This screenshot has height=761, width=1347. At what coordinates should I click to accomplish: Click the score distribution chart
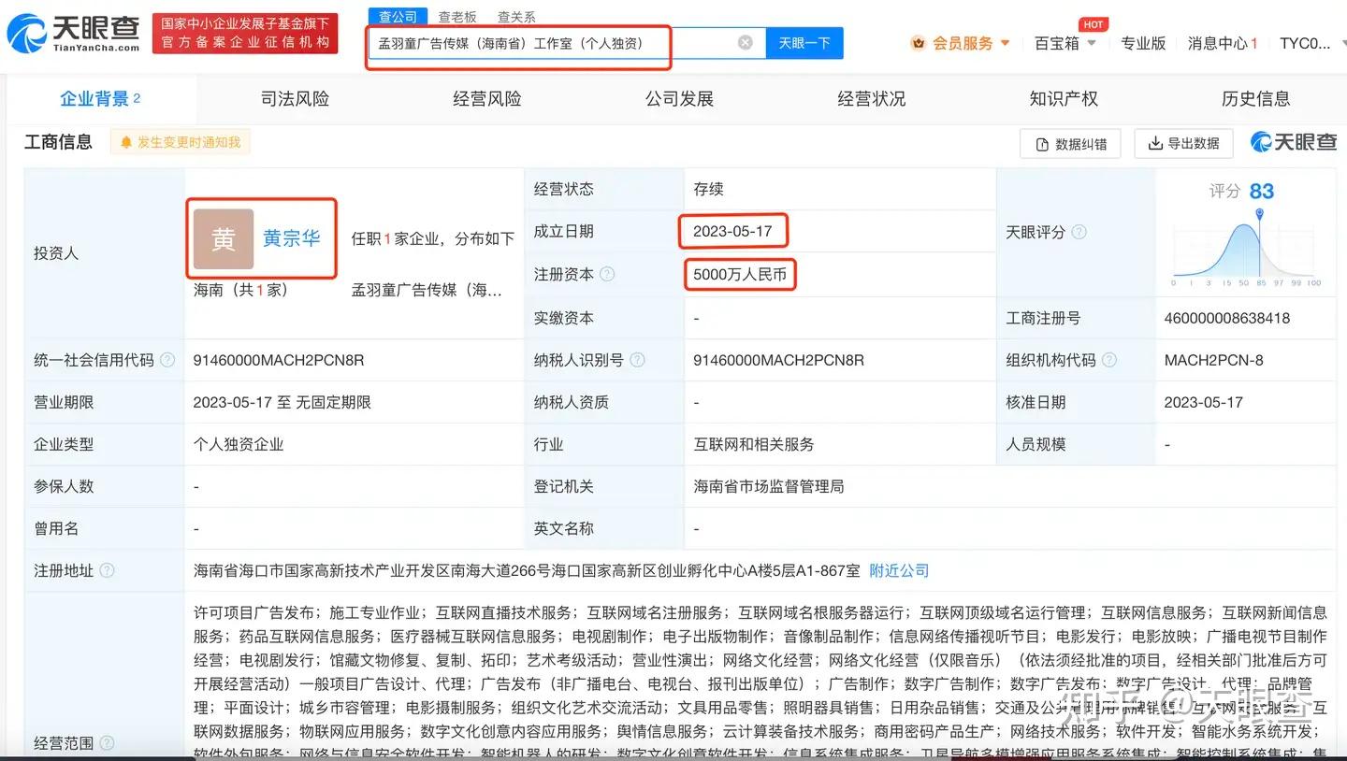1246,248
